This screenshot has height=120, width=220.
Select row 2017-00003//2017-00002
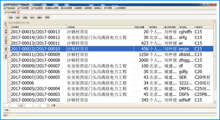click(112, 100)
